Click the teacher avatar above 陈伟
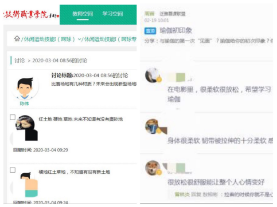The height and width of the screenshot is (207, 277). (x=25, y=88)
